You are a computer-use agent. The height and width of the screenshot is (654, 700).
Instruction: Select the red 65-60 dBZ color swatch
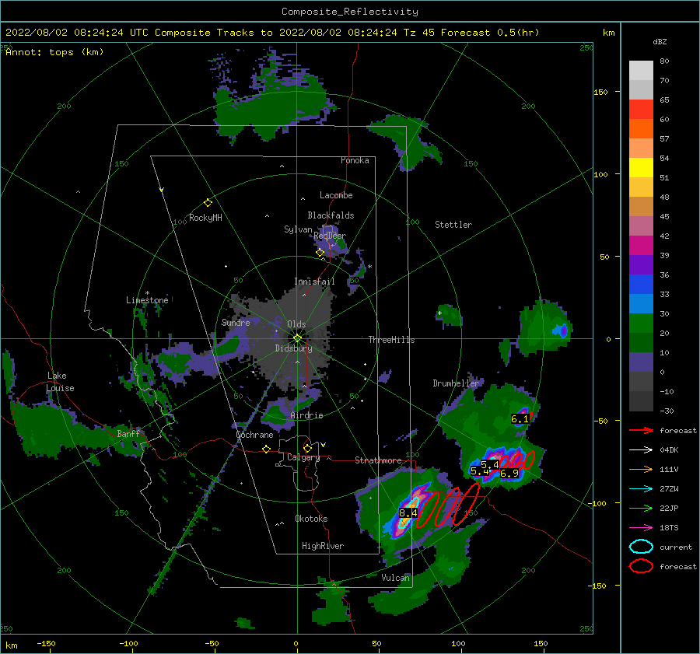coord(641,110)
